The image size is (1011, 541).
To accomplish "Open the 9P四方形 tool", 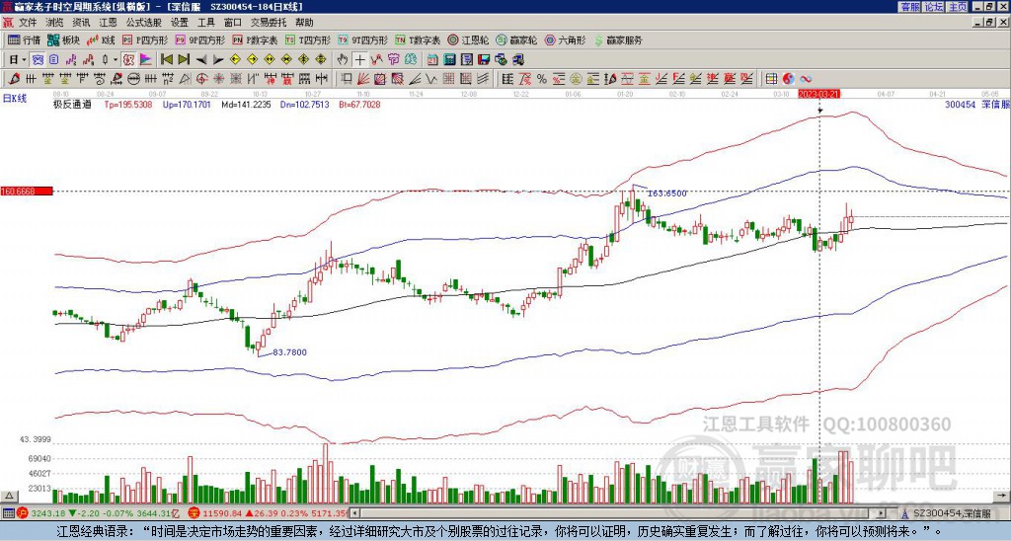I will point(199,39).
